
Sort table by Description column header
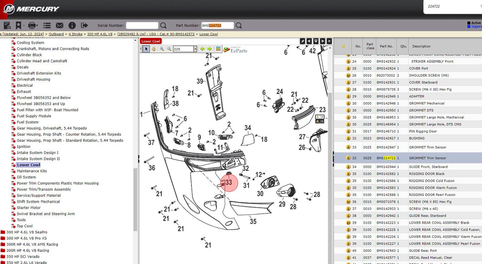[x=422, y=46]
